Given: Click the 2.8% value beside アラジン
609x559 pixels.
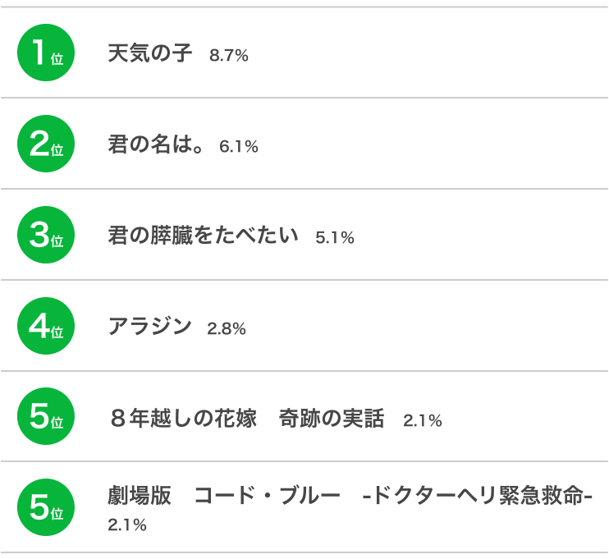Looking at the screenshot, I should (227, 329).
